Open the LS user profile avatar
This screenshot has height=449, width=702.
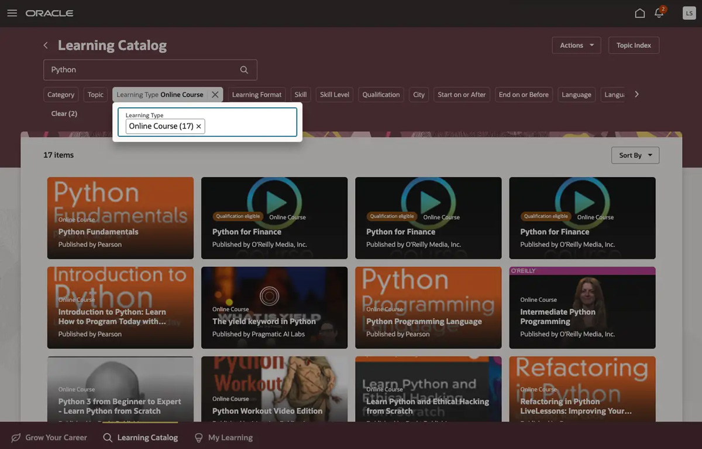[x=689, y=13]
